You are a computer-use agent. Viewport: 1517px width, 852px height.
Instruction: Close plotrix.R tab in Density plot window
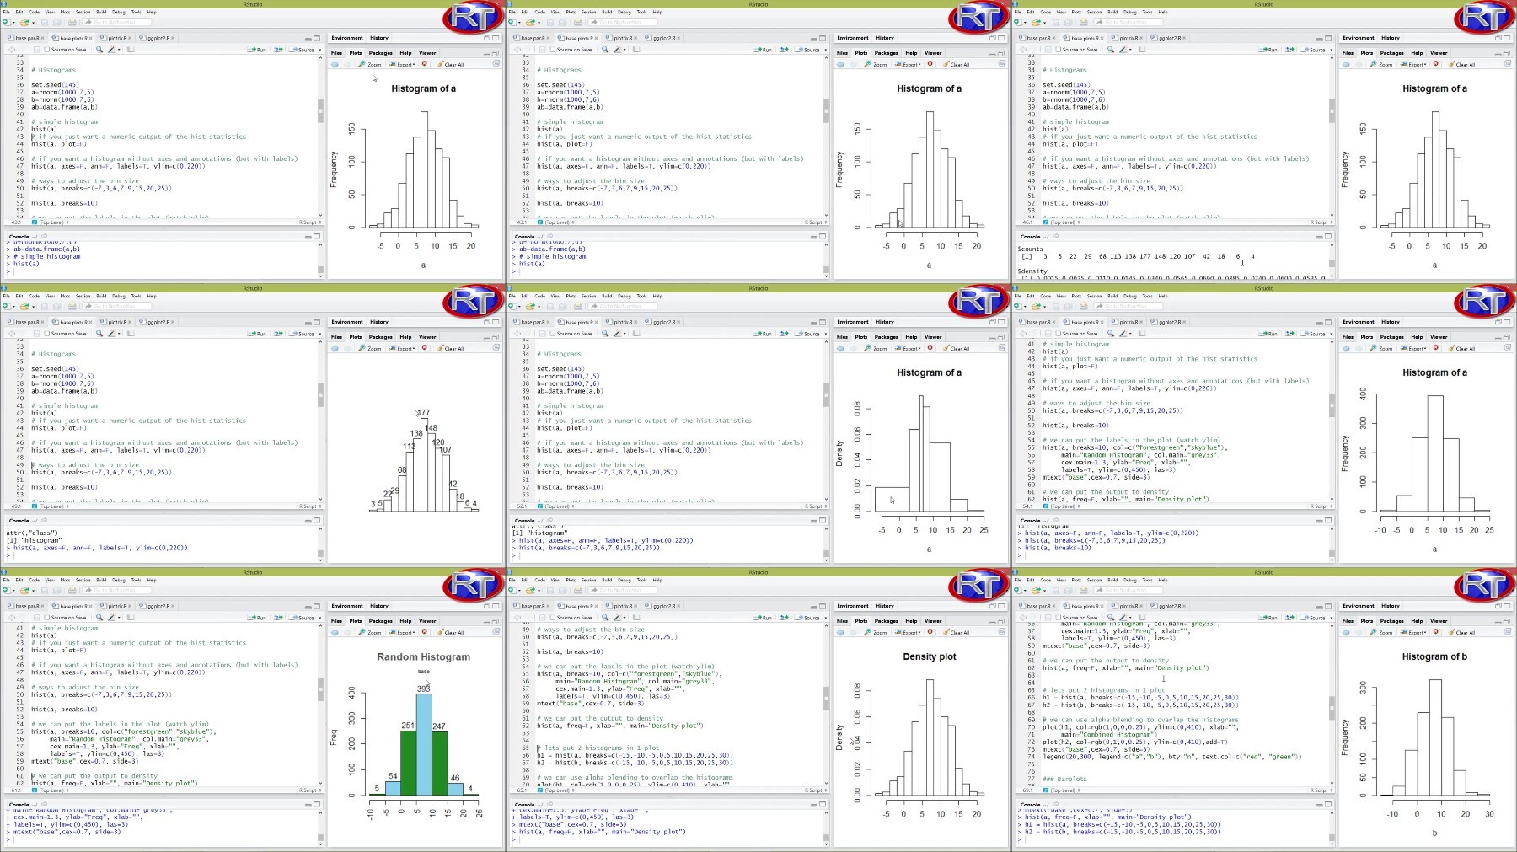[x=635, y=606]
